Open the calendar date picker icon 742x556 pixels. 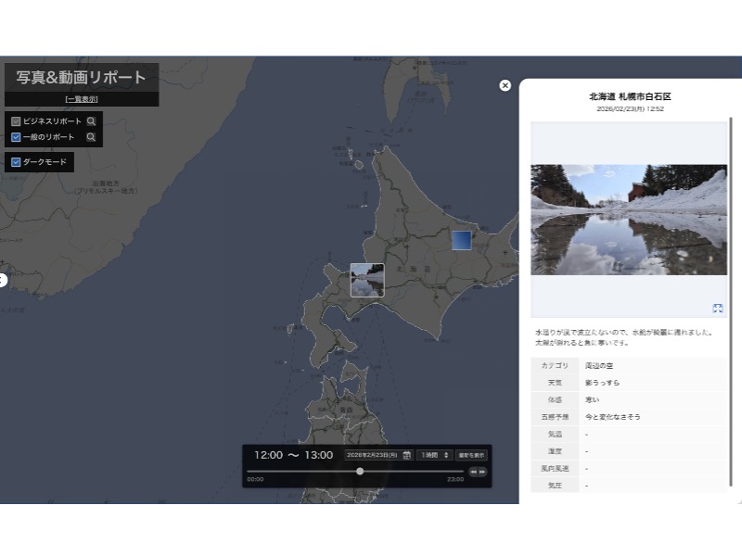407,455
